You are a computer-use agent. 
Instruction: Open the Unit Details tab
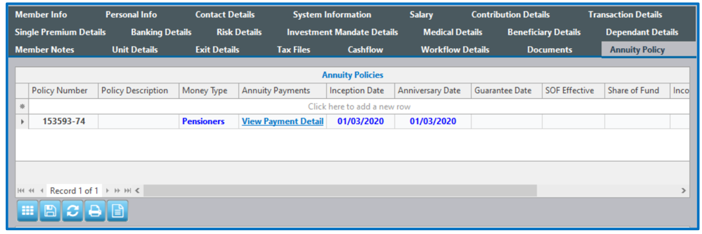[x=135, y=50]
